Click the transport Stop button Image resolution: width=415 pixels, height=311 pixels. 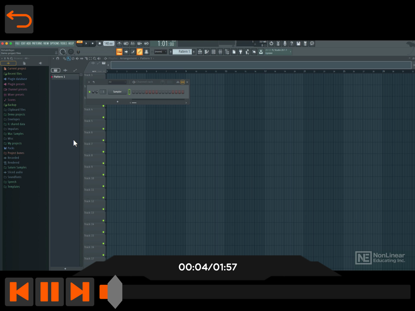93,44
